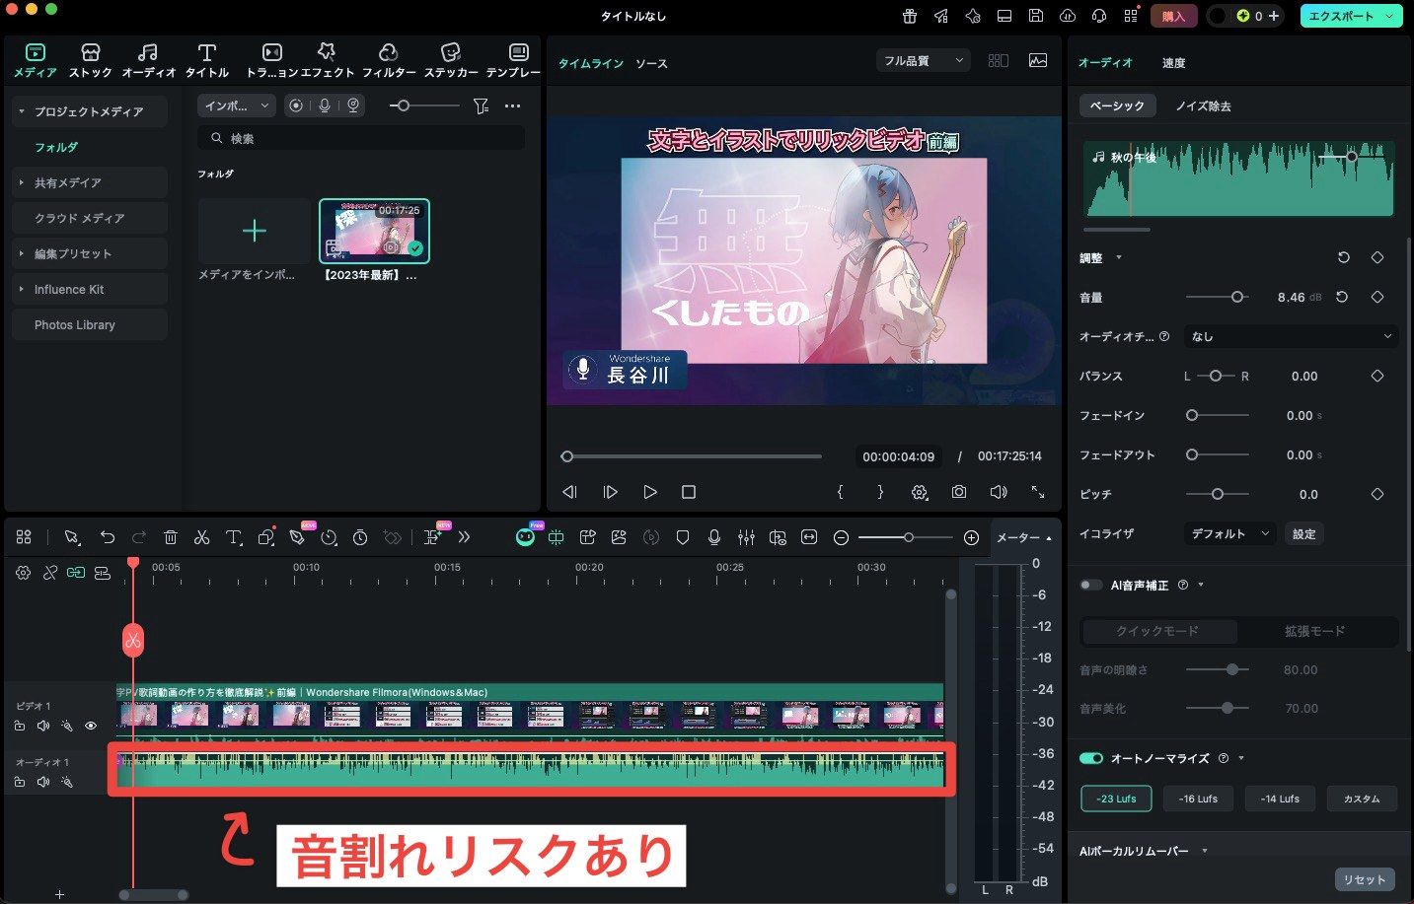Select the カスタム loudness button

click(1362, 799)
